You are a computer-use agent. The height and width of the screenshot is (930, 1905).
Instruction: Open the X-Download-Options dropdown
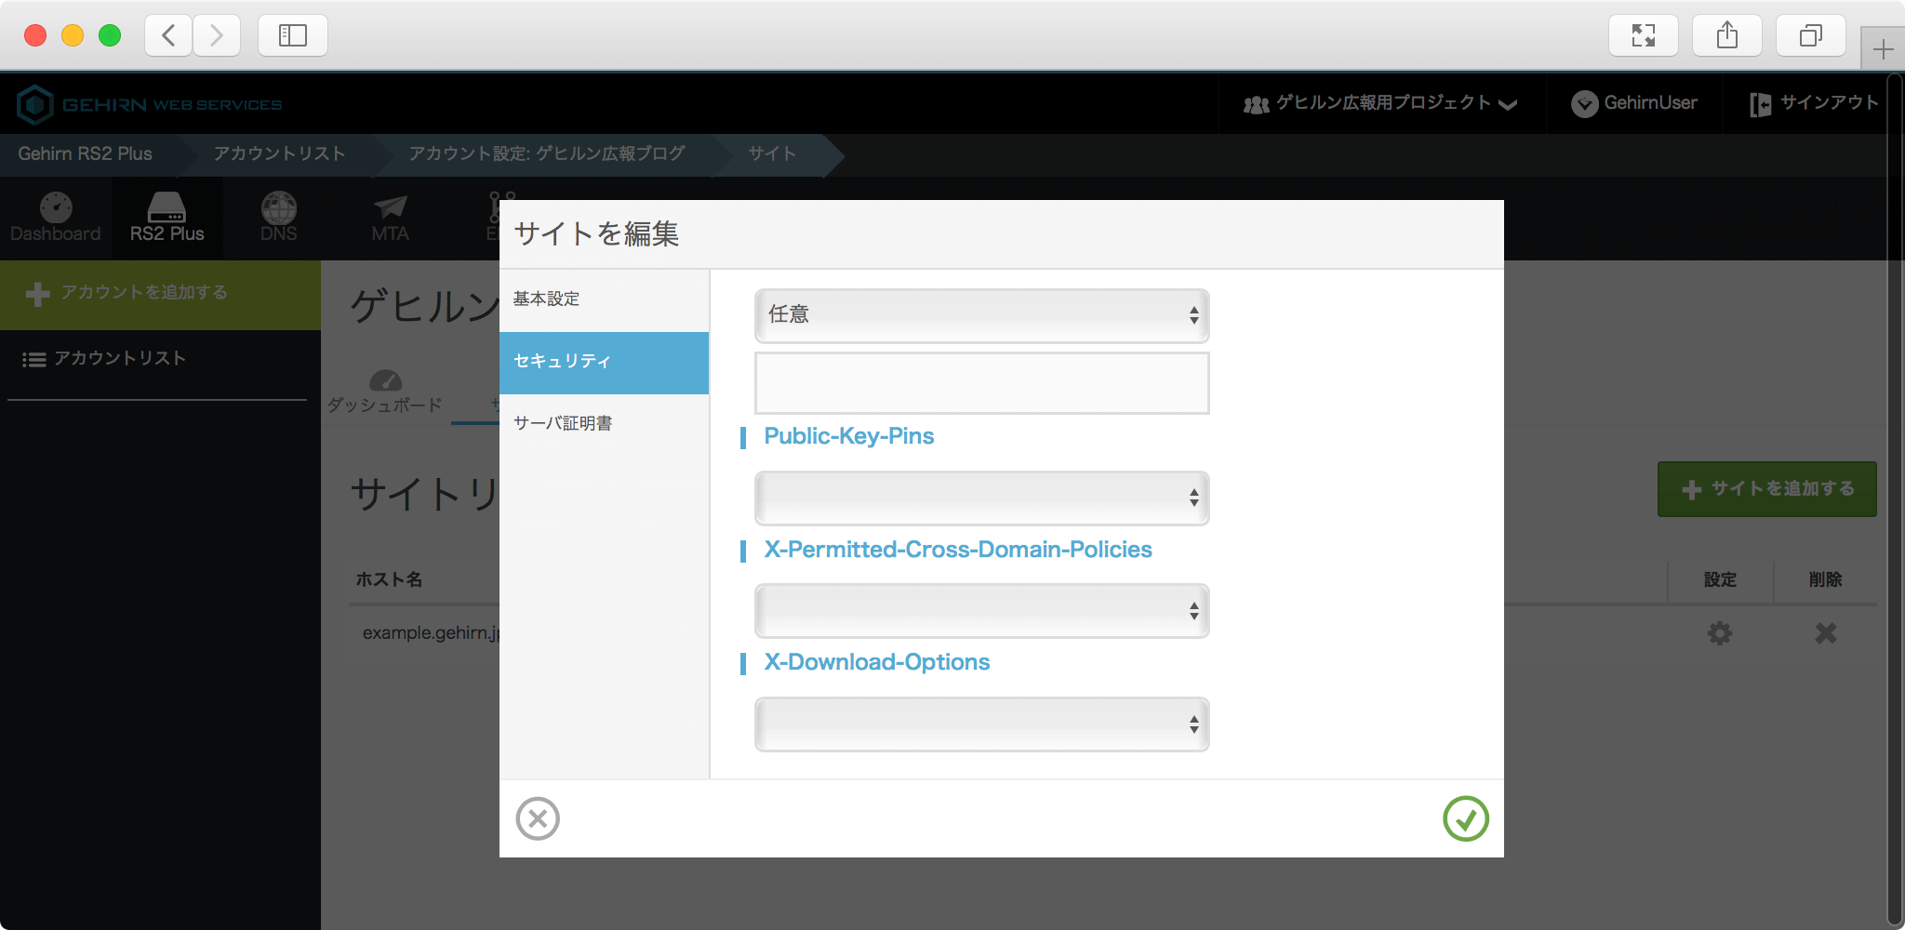[981, 724]
